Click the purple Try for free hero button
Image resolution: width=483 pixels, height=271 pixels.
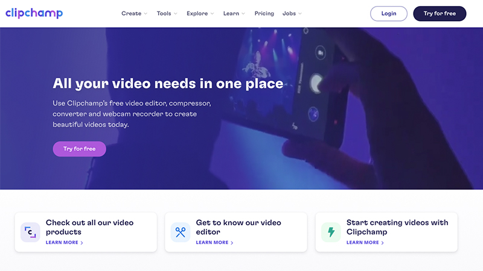coord(80,149)
